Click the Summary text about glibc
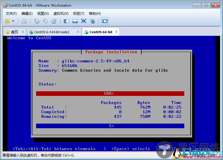 pyautogui.click(x=115, y=70)
